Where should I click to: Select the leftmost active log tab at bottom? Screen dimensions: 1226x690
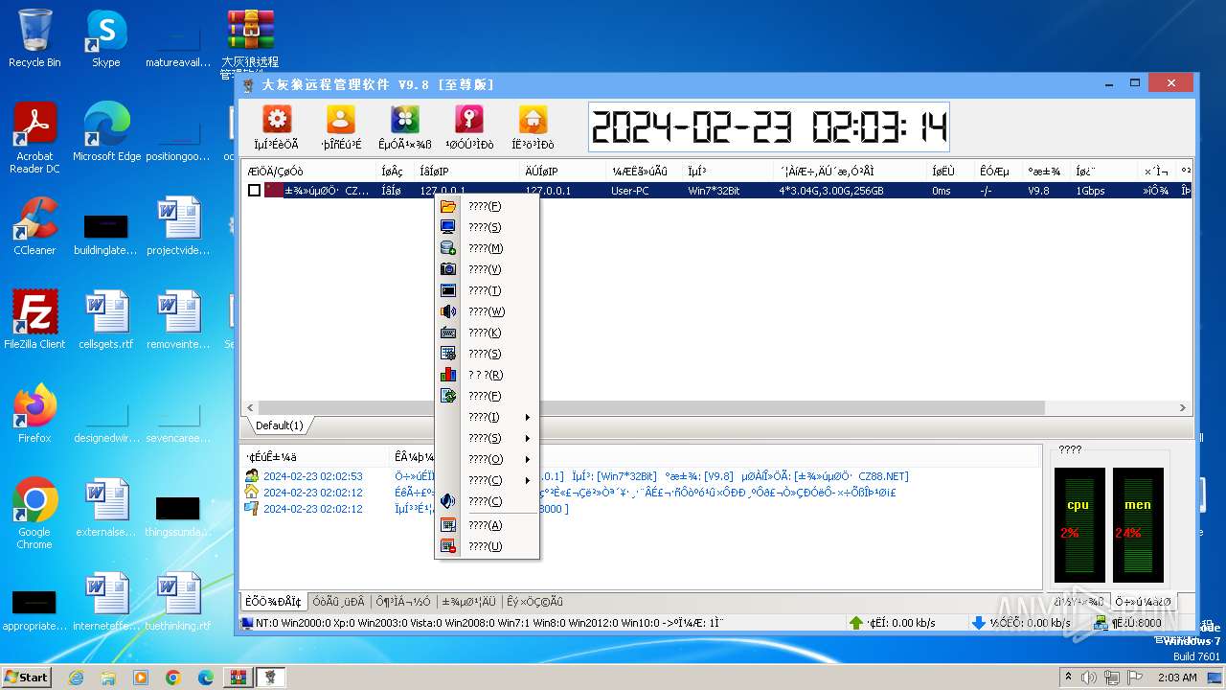[273, 602]
